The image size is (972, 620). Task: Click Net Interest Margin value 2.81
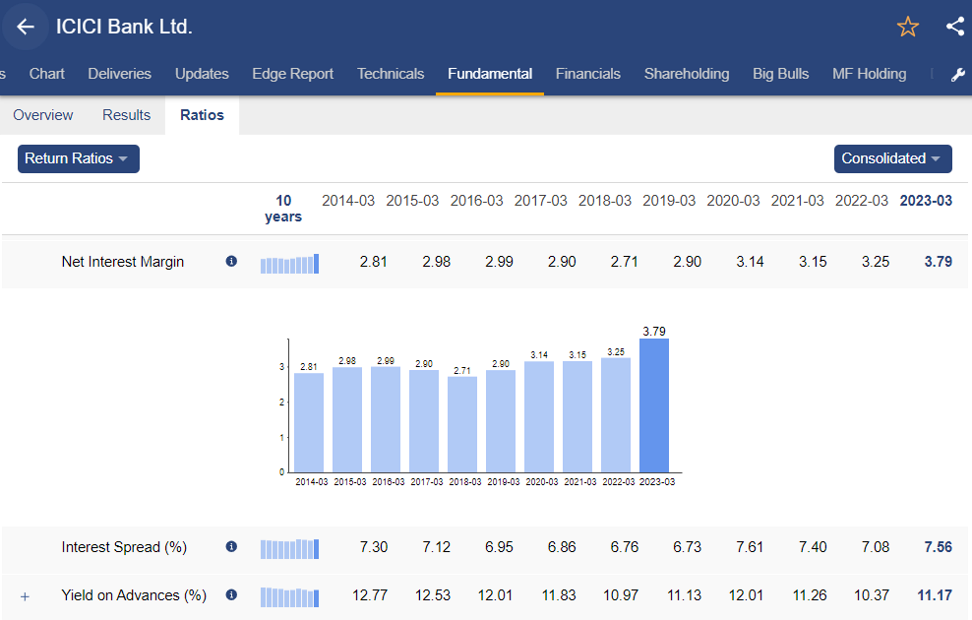pyautogui.click(x=373, y=262)
